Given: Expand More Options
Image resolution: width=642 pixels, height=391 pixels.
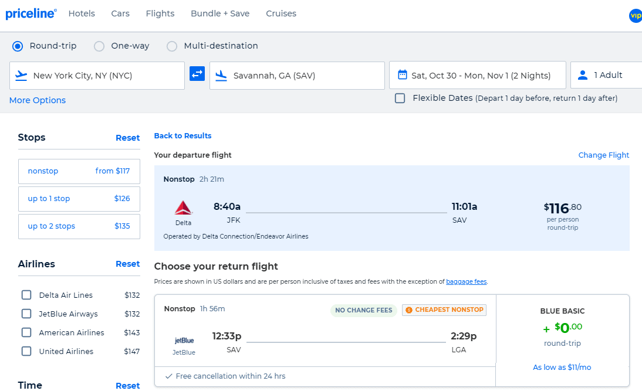Looking at the screenshot, I should [37, 100].
